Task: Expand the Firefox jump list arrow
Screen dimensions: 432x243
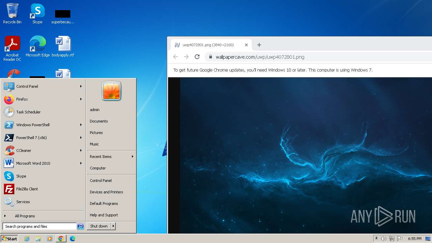Action: [81, 99]
